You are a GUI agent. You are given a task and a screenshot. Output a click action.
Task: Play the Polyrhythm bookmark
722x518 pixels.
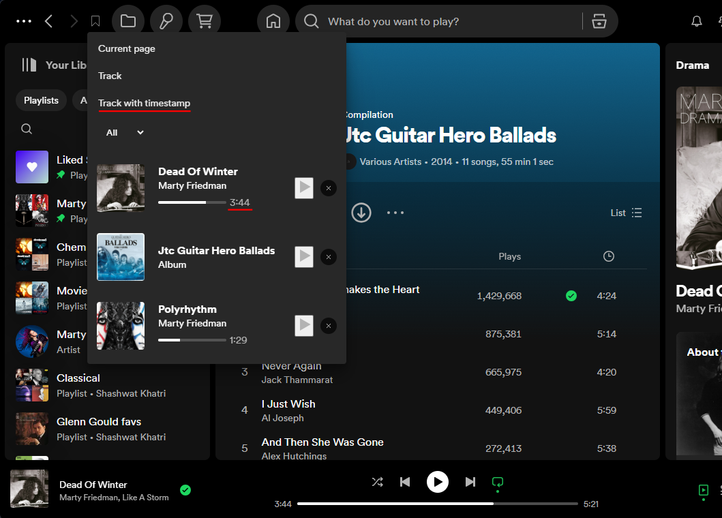tap(304, 326)
